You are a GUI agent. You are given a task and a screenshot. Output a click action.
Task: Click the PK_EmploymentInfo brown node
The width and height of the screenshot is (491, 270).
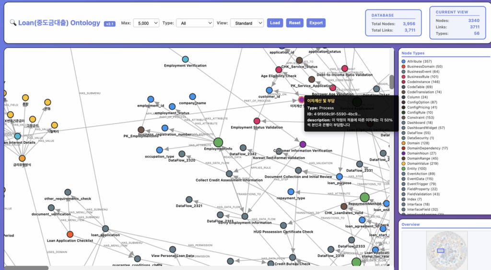click(x=141, y=129)
